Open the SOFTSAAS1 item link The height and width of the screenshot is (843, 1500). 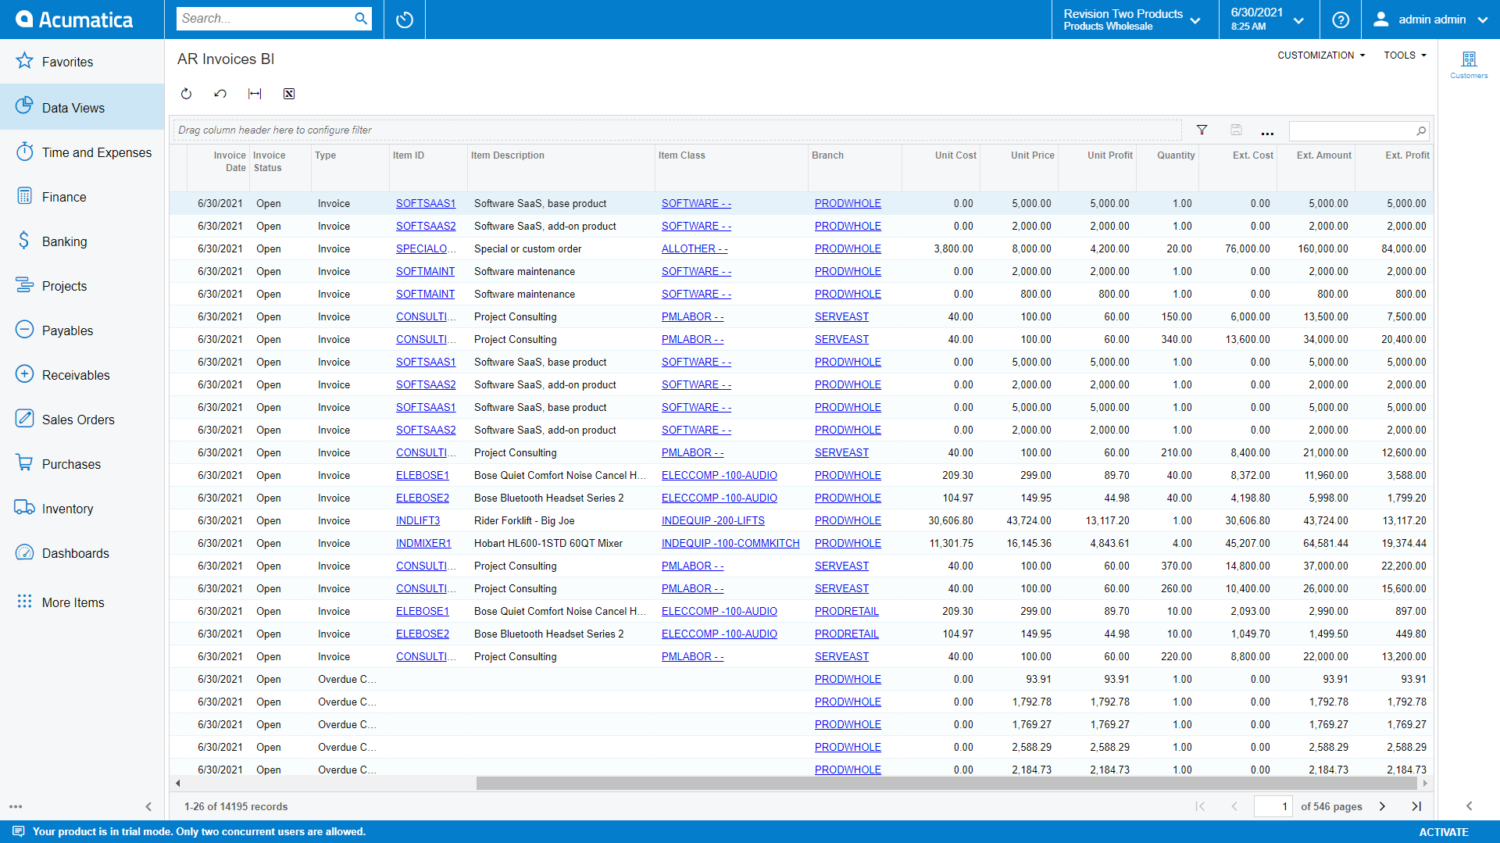426,203
